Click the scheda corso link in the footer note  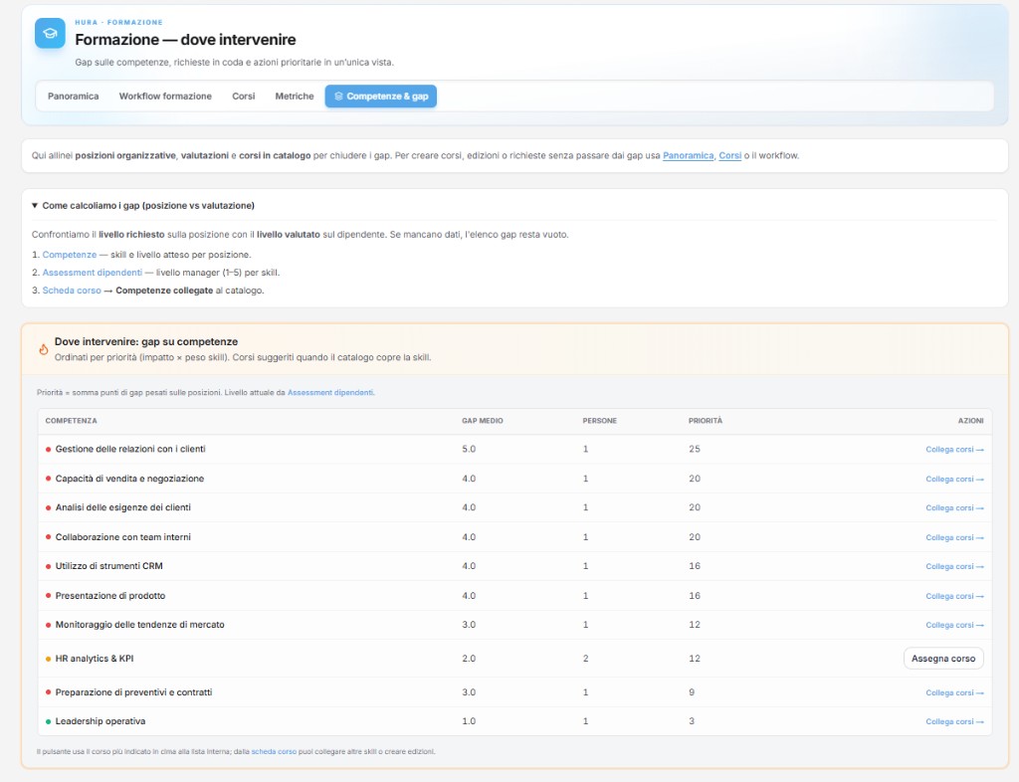pos(274,751)
